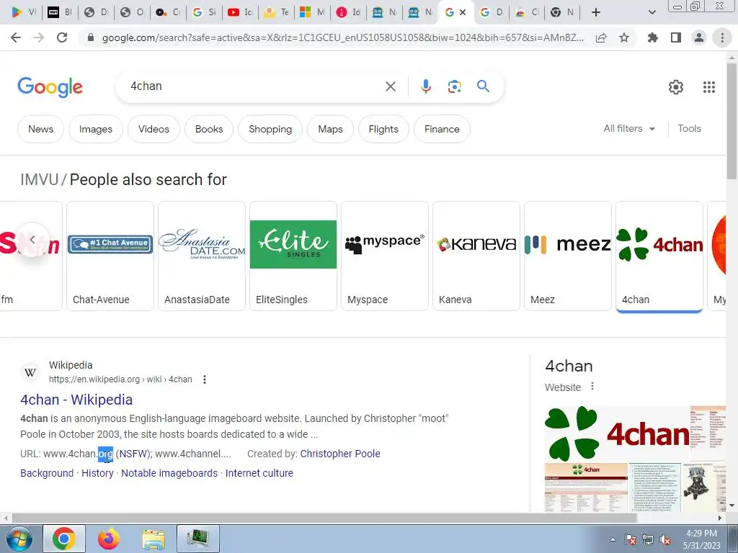Expand the All filters dropdown

(x=629, y=128)
